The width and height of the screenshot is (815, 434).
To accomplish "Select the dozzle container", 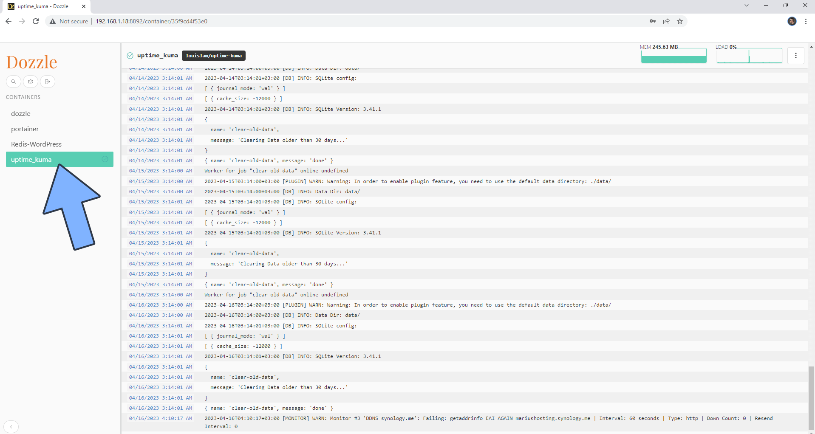I will click(59, 113).
